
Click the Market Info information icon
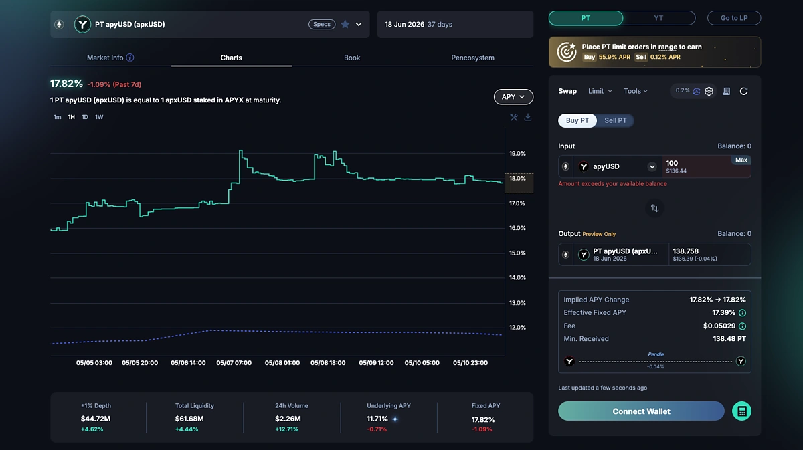click(130, 58)
